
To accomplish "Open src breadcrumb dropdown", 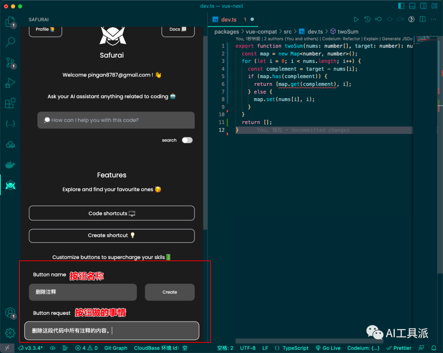I will [x=288, y=32].
